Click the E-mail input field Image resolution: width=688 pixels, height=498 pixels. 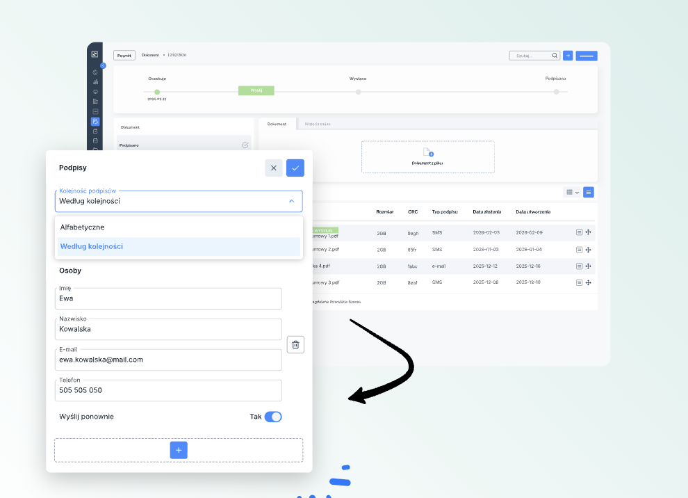click(169, 360)
